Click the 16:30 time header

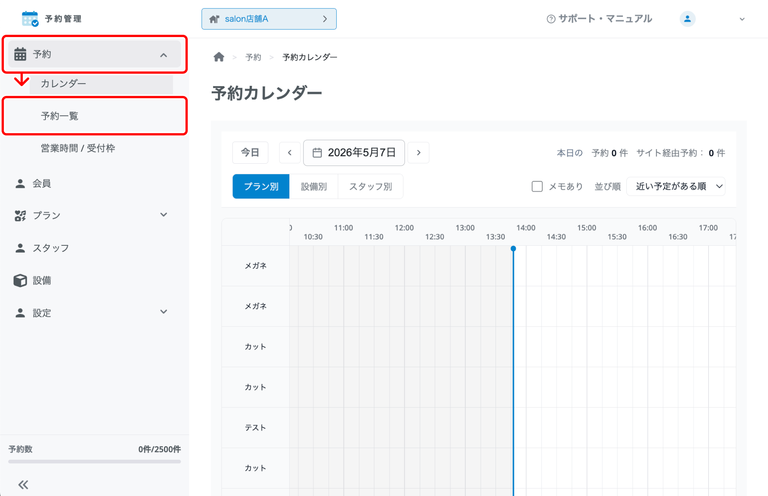(x=677, y=237)
